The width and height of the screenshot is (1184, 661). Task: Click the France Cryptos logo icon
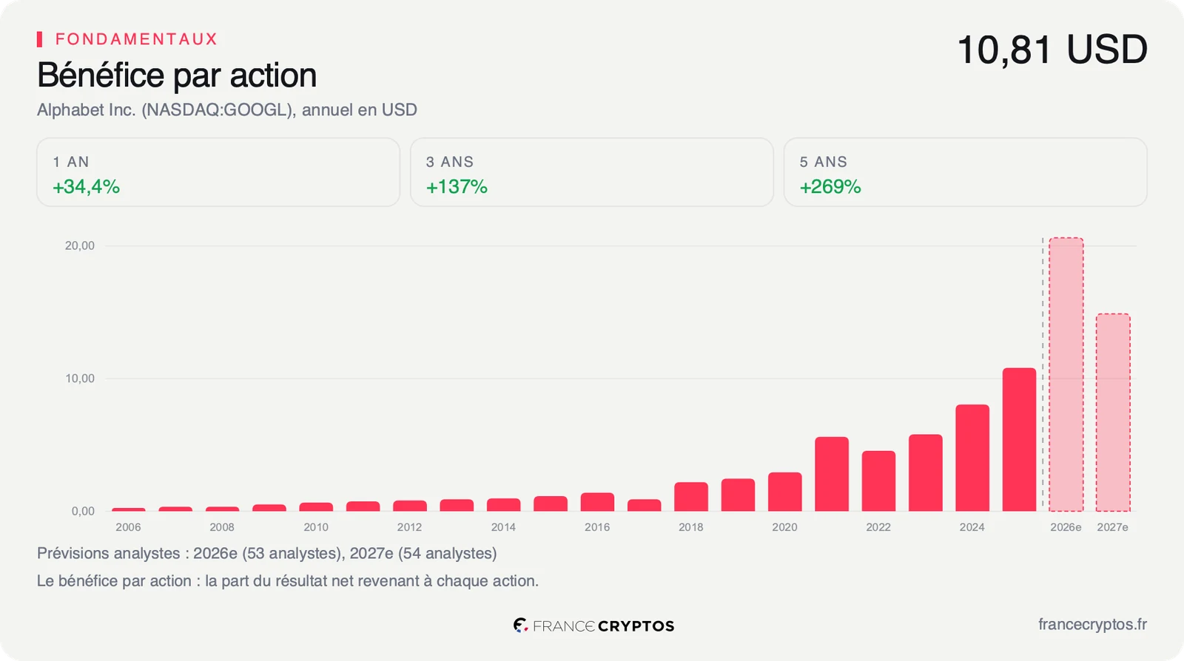click(520, 626)
